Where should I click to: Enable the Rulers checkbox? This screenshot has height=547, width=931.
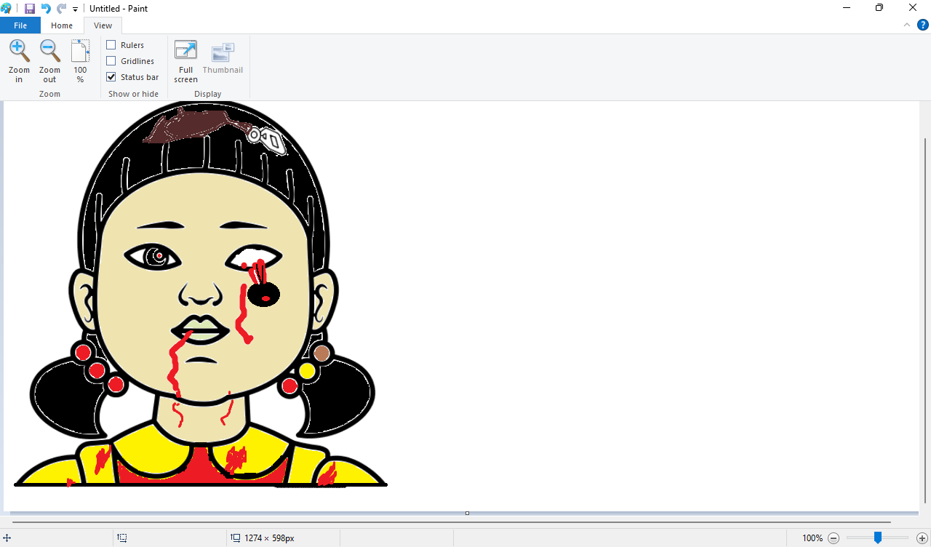coord(111,45)
